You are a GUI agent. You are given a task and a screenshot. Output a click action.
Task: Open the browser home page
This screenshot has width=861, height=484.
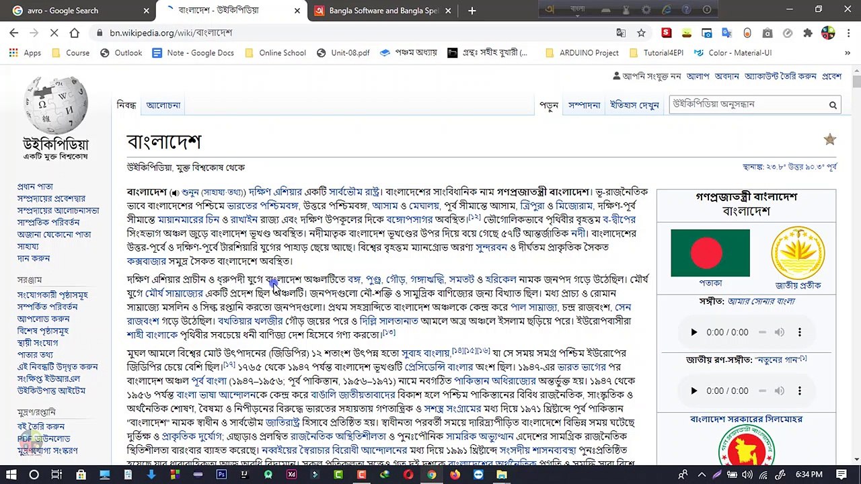pos(74,32)
